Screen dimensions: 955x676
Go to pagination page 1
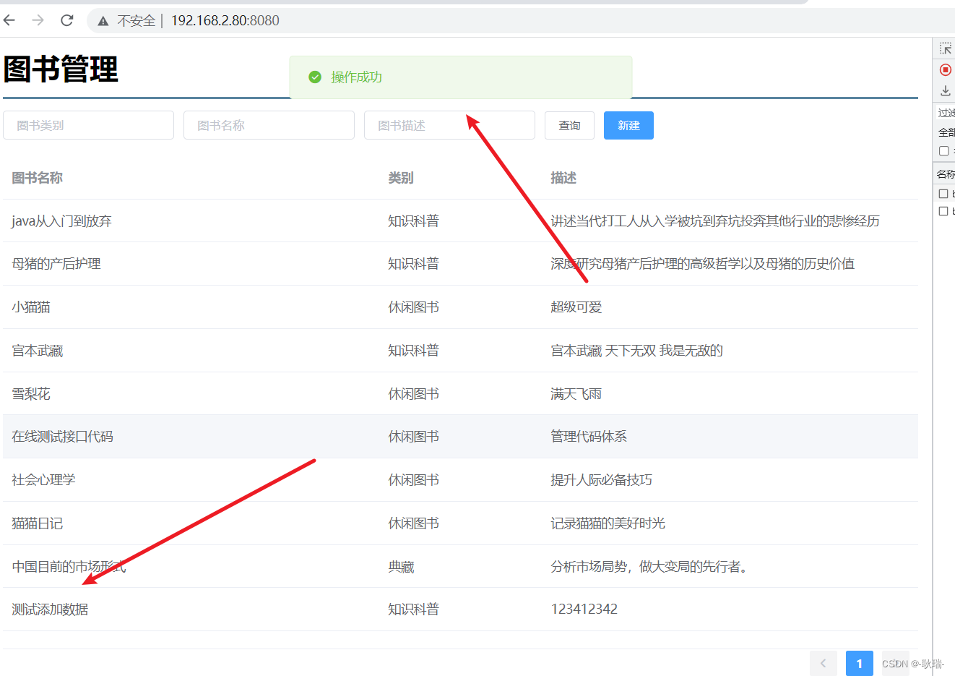coord(859,663)
